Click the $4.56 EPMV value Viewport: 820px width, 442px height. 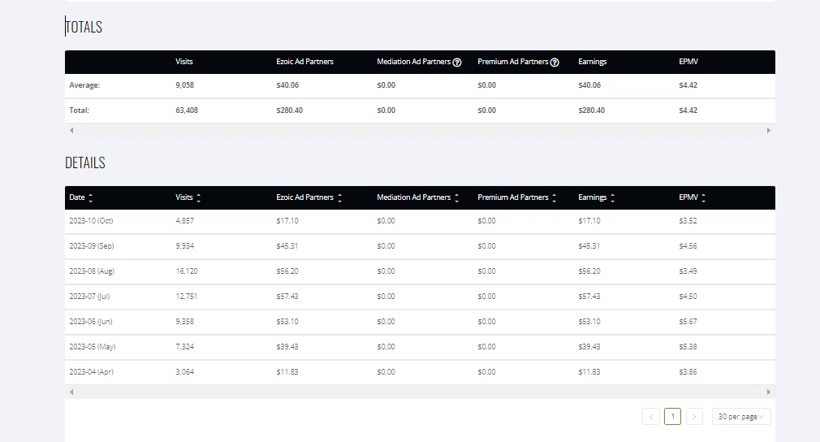[x=688, y=246]
